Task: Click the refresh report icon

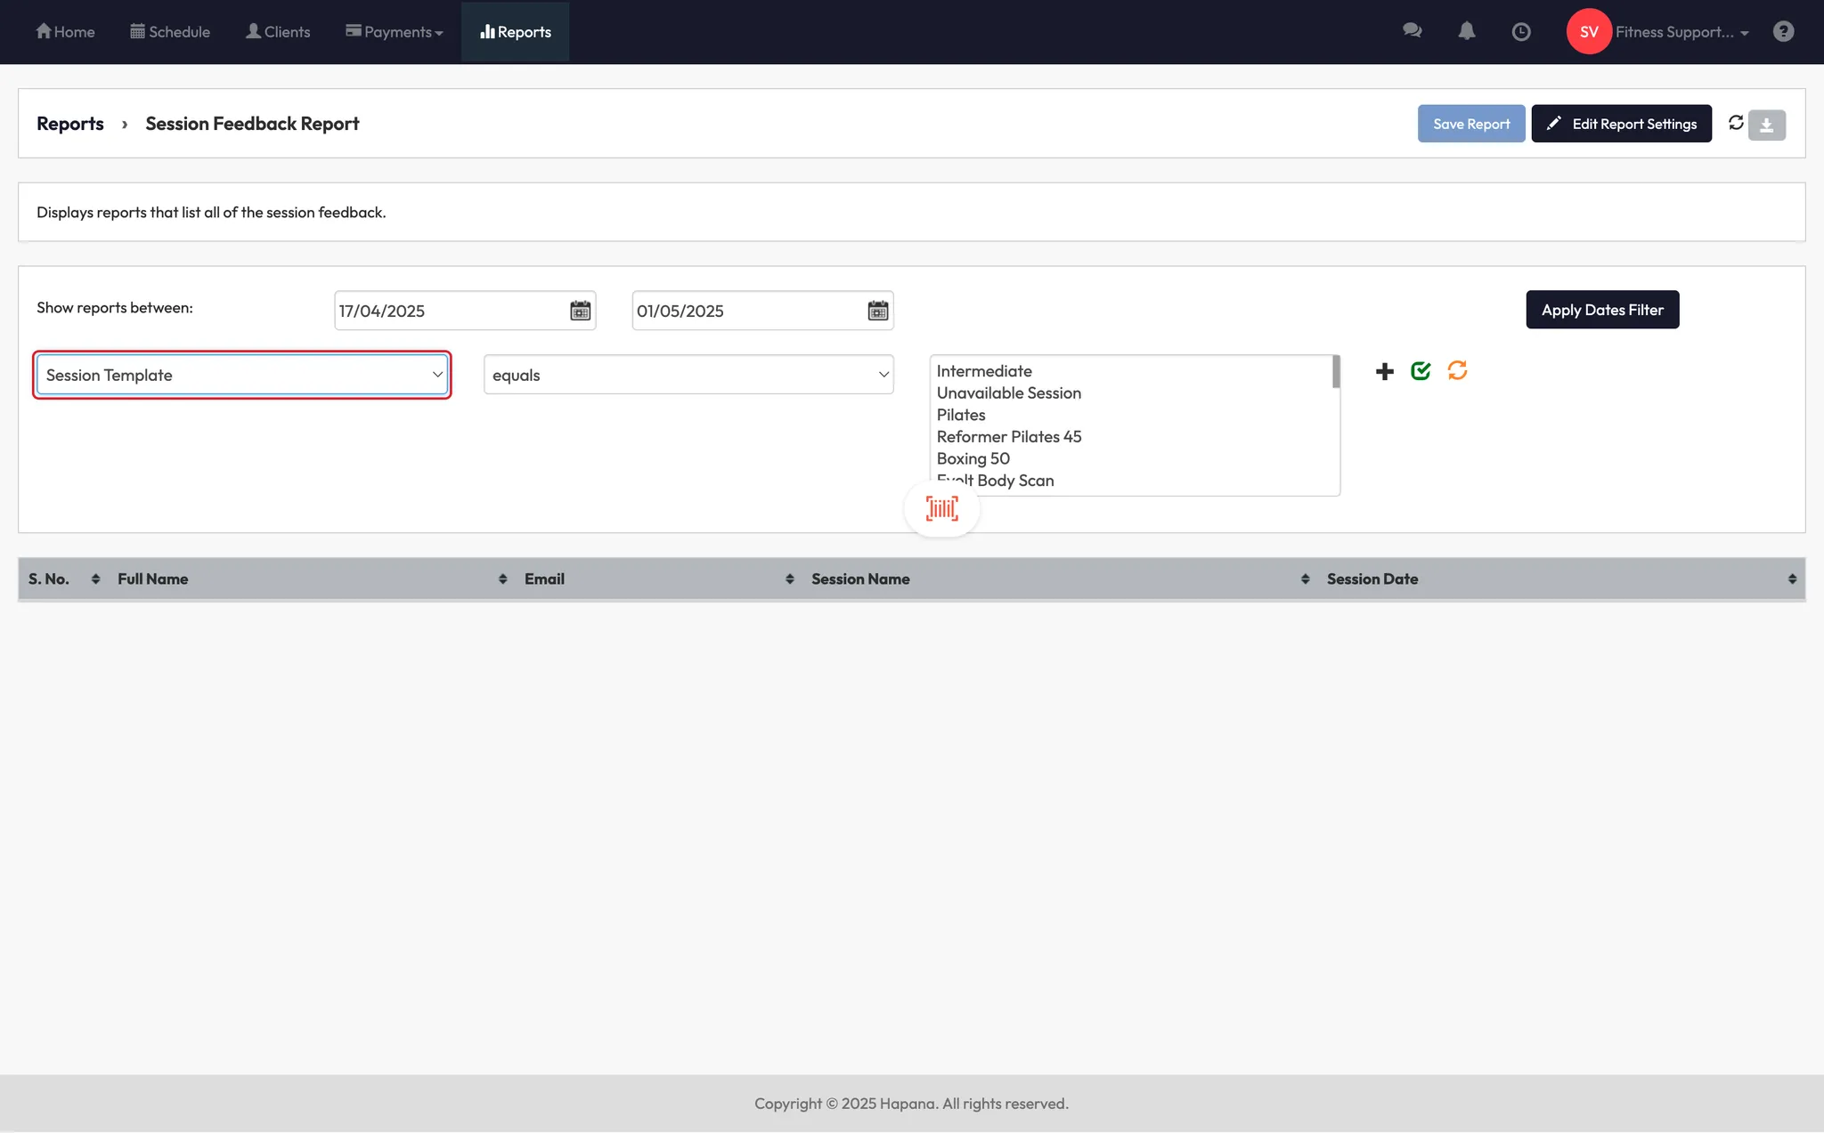Action: [1736, 123]
